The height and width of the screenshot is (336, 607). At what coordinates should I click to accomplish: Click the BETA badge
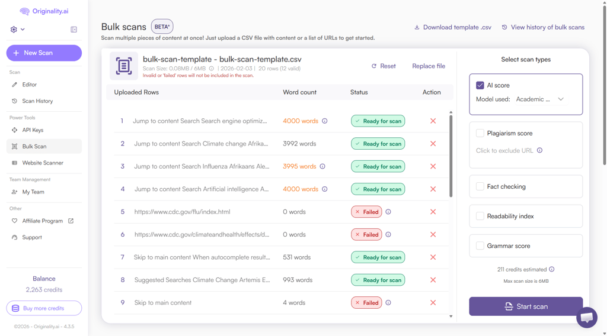coord(162,27)
